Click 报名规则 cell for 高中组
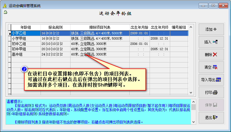The width and height of the screenshot is (231, 132). tap(55, 55)
